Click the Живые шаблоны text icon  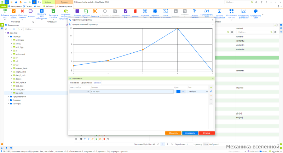(x=194, y=11)
